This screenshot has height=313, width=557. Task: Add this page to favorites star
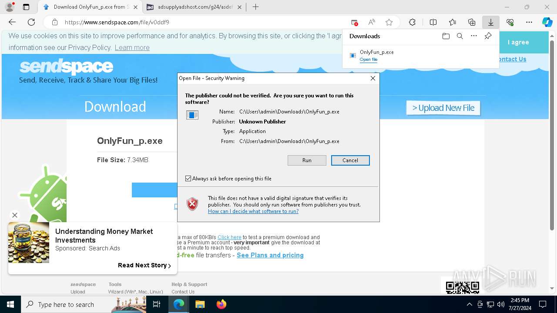[389, 22]
